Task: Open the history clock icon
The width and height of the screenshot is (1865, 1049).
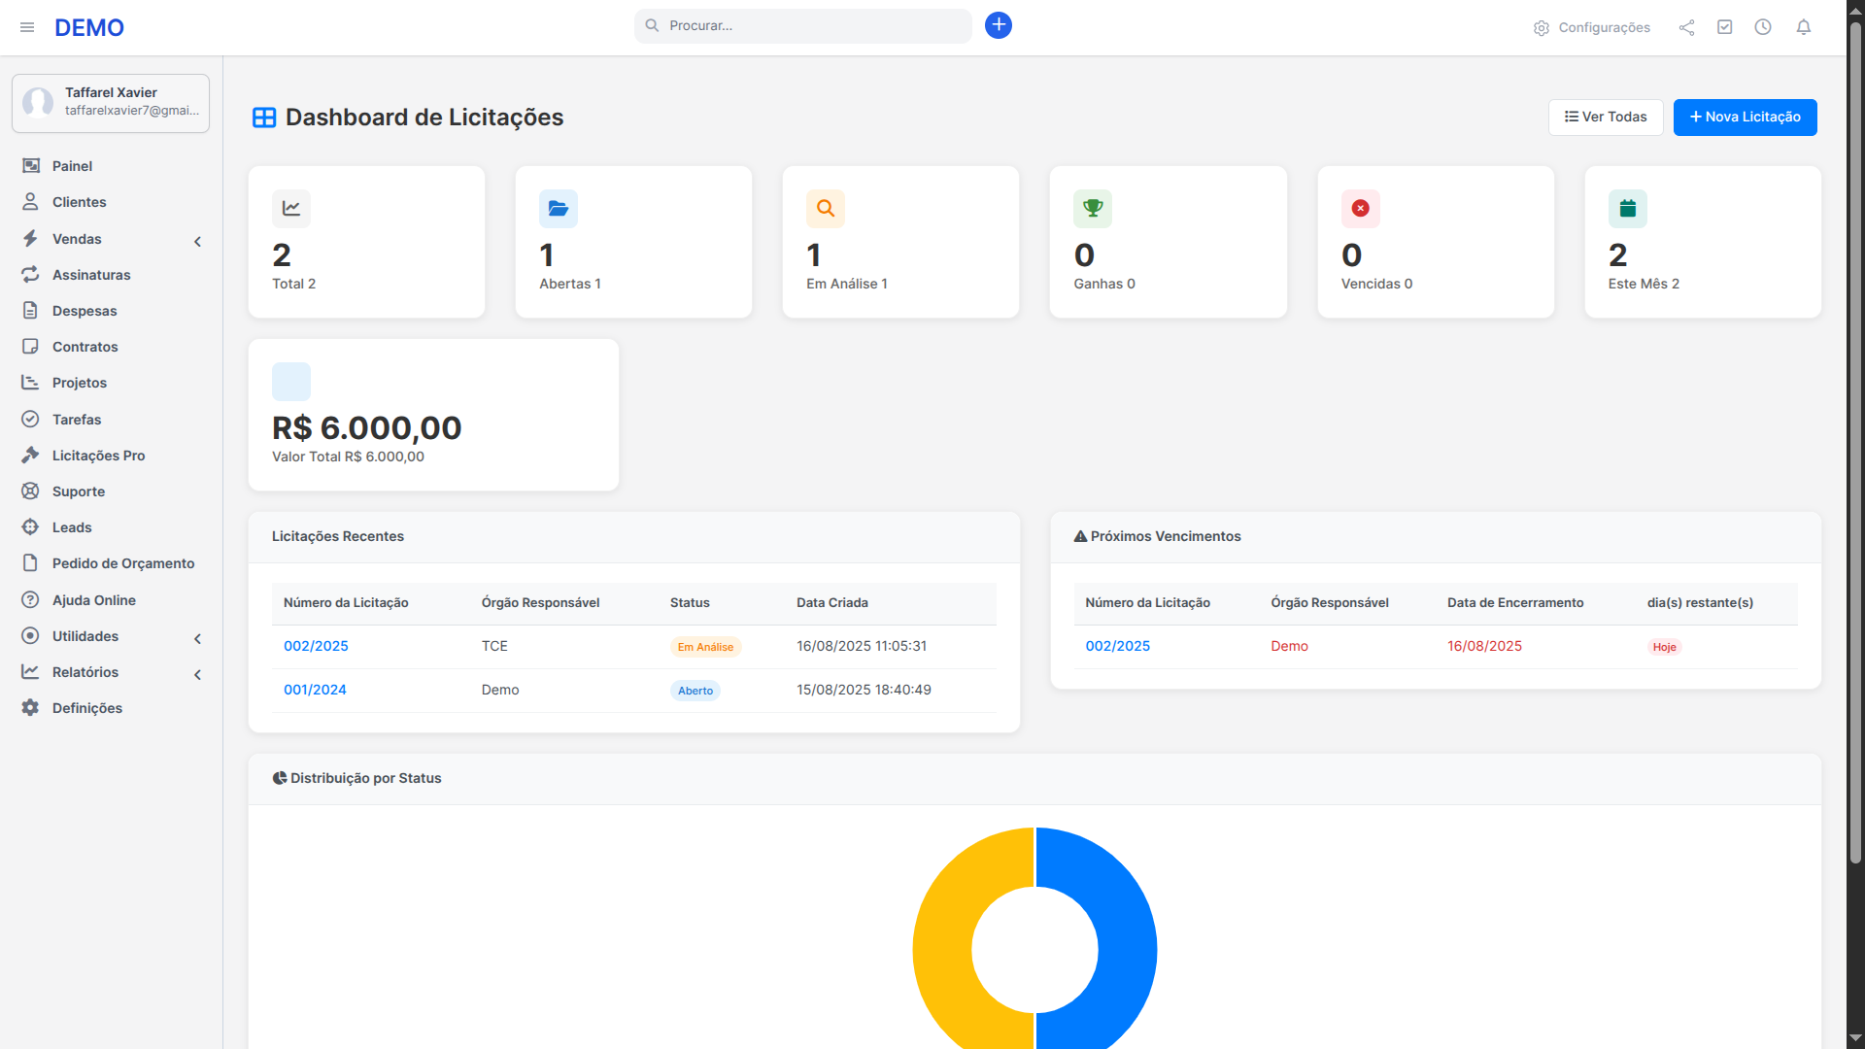Action: (1764, 27)
